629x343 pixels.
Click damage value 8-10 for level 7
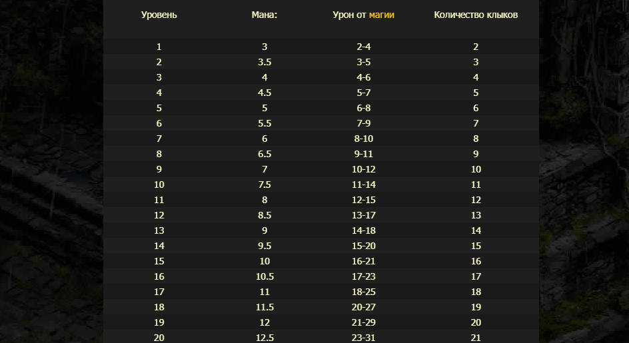[363, 139]
